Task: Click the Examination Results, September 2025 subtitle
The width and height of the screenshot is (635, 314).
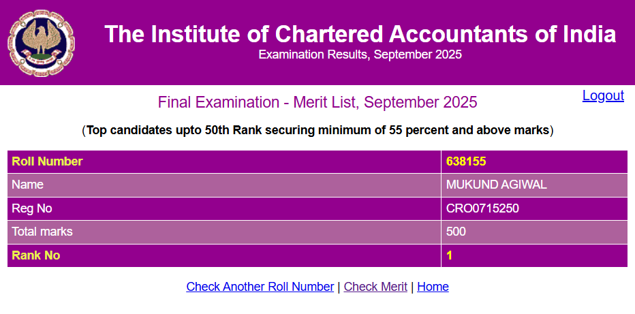Action: click(x=360, y=55)
